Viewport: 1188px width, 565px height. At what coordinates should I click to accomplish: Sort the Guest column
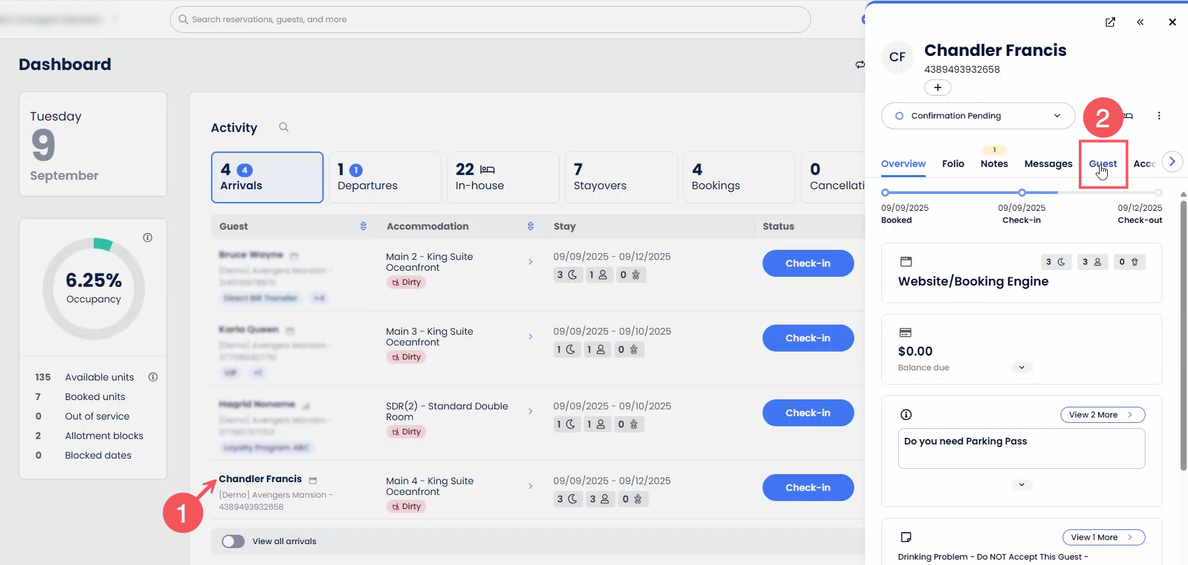[x=363, y=226]
